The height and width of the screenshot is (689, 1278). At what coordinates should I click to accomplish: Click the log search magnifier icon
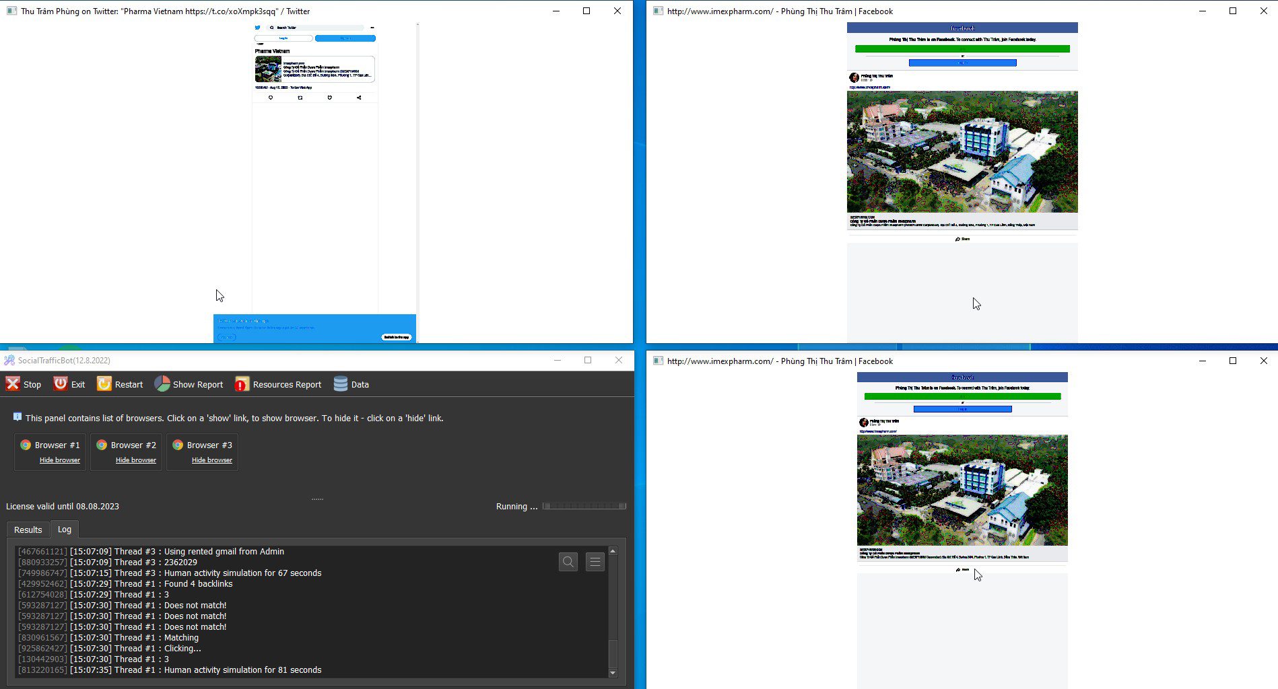point(568,562)
